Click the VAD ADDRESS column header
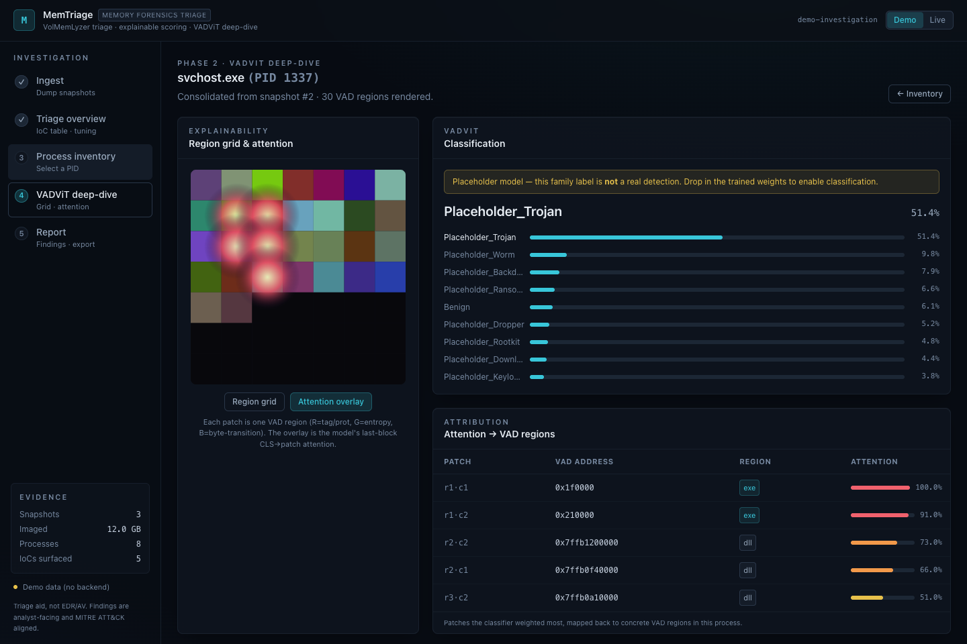This screenshot has width=967, height=644. pos(584,462)
